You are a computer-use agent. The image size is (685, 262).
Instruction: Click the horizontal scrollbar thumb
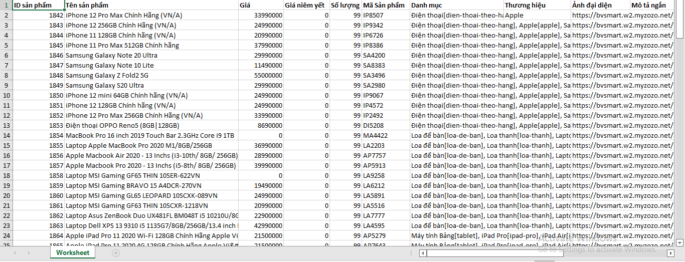coord(495,253)
